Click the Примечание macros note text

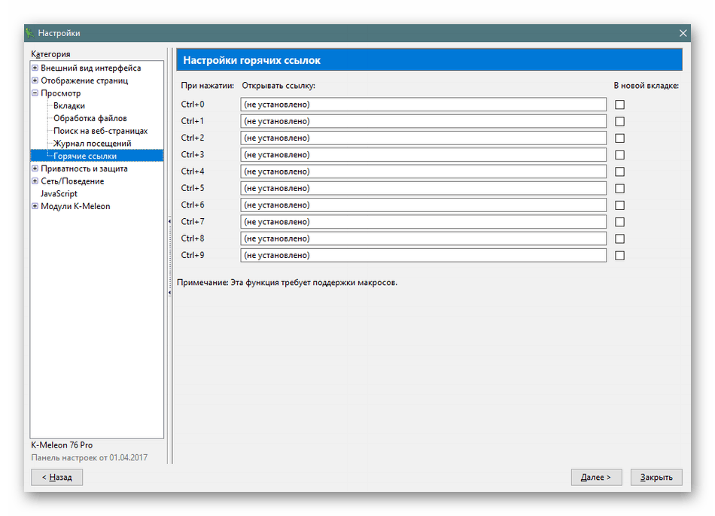[x=287, y=283]
